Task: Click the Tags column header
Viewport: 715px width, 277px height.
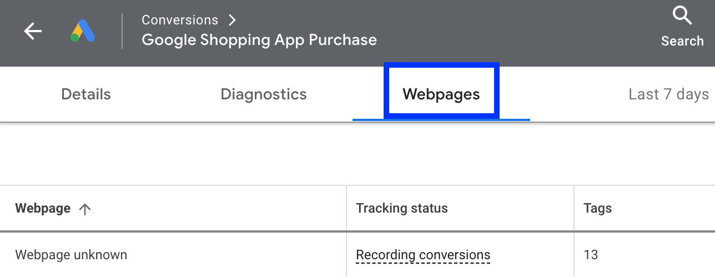Action: 598,209
